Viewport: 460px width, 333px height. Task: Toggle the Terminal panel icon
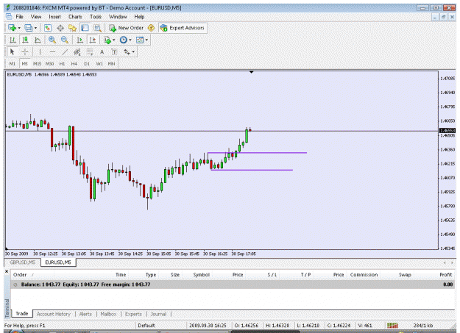coord(85,28)
